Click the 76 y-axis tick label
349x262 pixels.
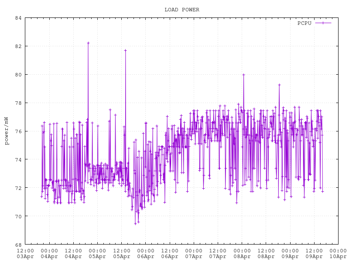(18, 131)
